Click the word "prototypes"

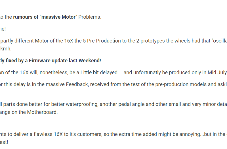point(153,41)
